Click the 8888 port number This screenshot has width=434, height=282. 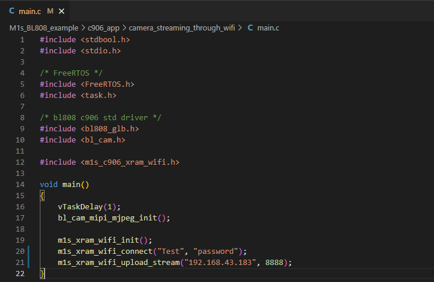[x=274, y=262]
